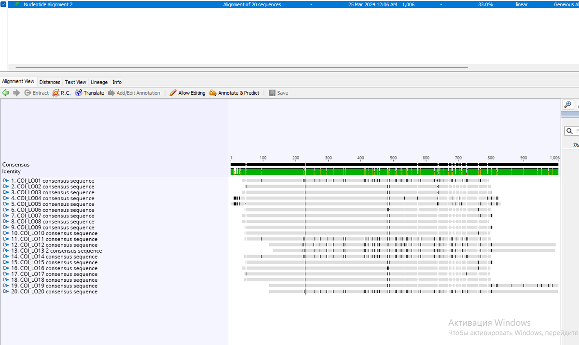Click arrow icon beside COI_LO01 sequence
The height and width of the screenshot is (345, 579).
click(6, 181)
